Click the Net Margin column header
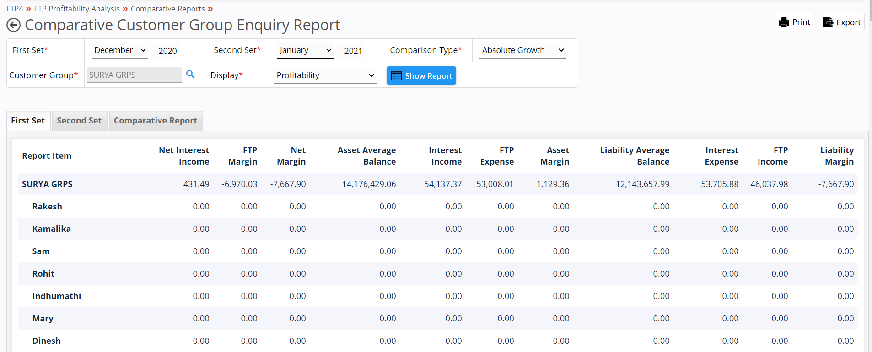Screen dimensions: 872x352 (x=291, y=156)
